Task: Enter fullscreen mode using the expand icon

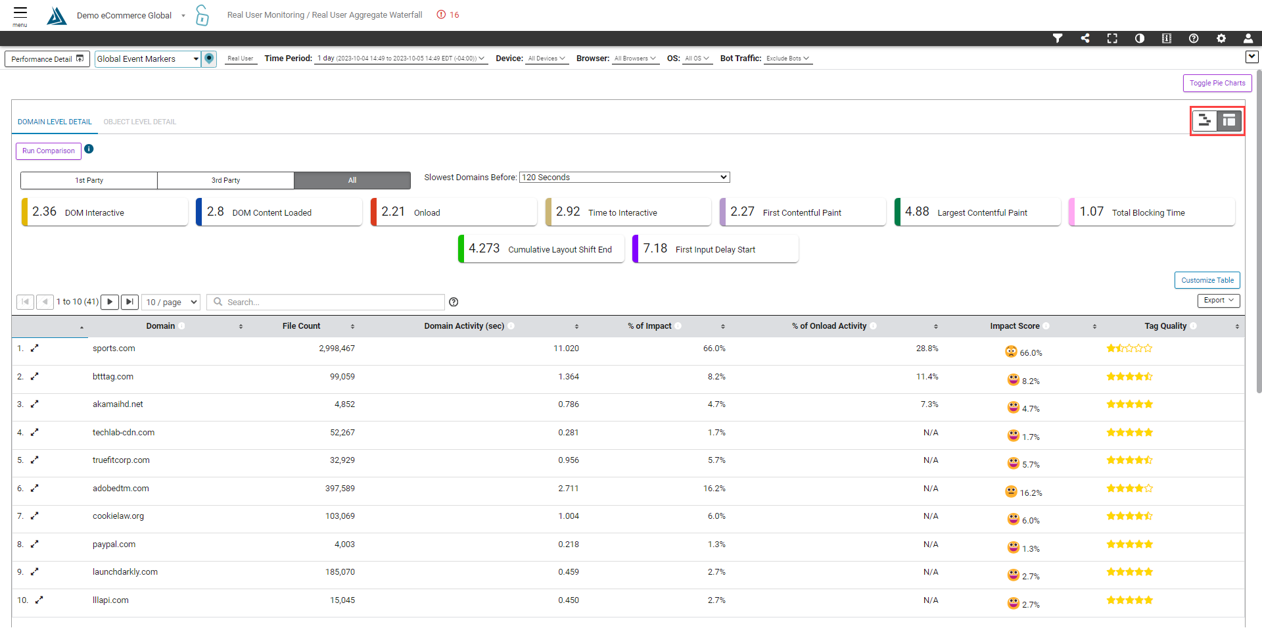Action: click(x=1112, y=38)
